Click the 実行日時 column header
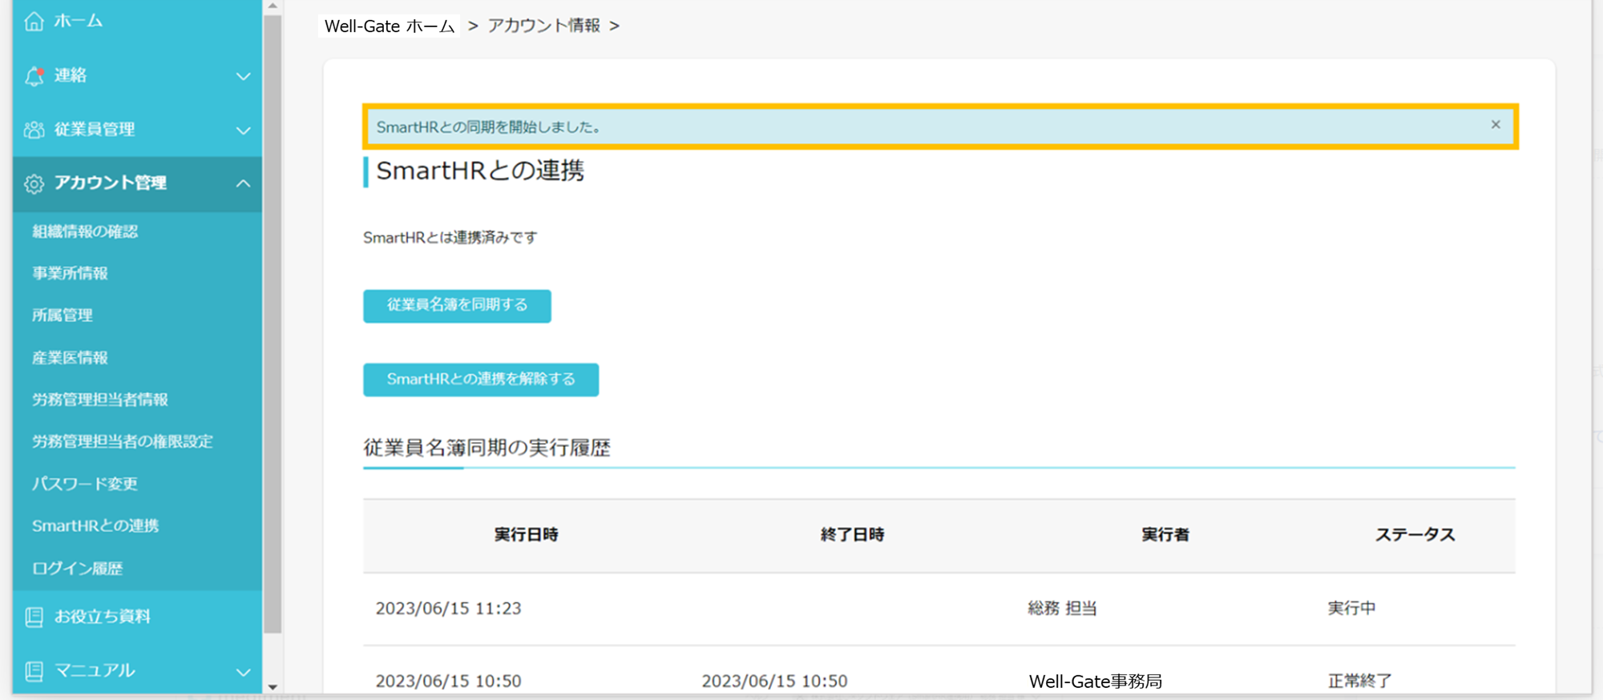Screen dimensions: 1603x700 pos(526,535)
